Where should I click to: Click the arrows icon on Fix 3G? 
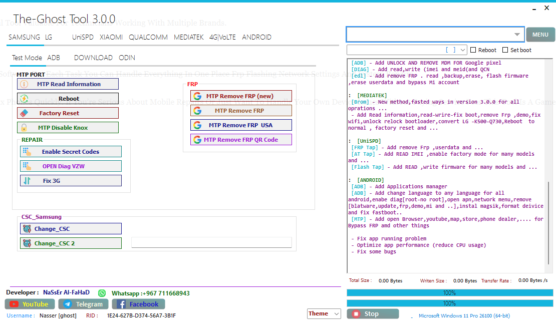pyautogui.click(x=27, y=181)
